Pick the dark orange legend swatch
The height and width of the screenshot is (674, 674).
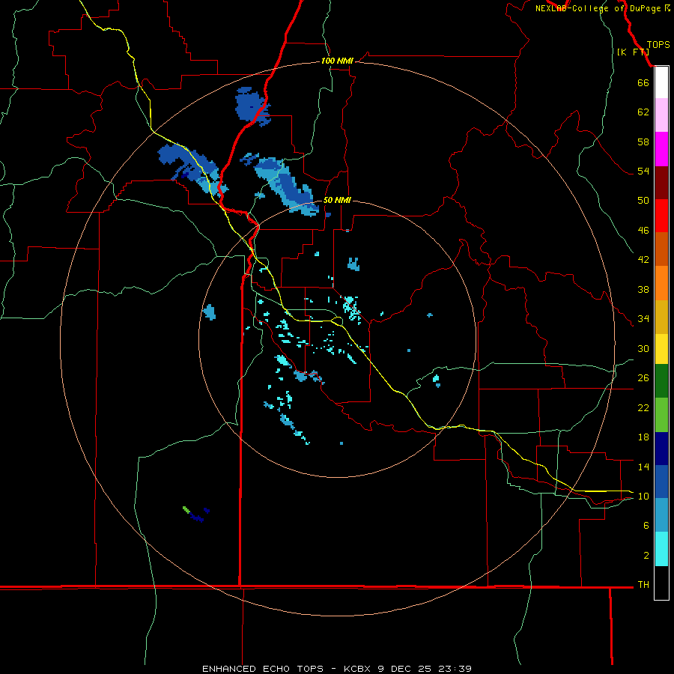point(661,249)
